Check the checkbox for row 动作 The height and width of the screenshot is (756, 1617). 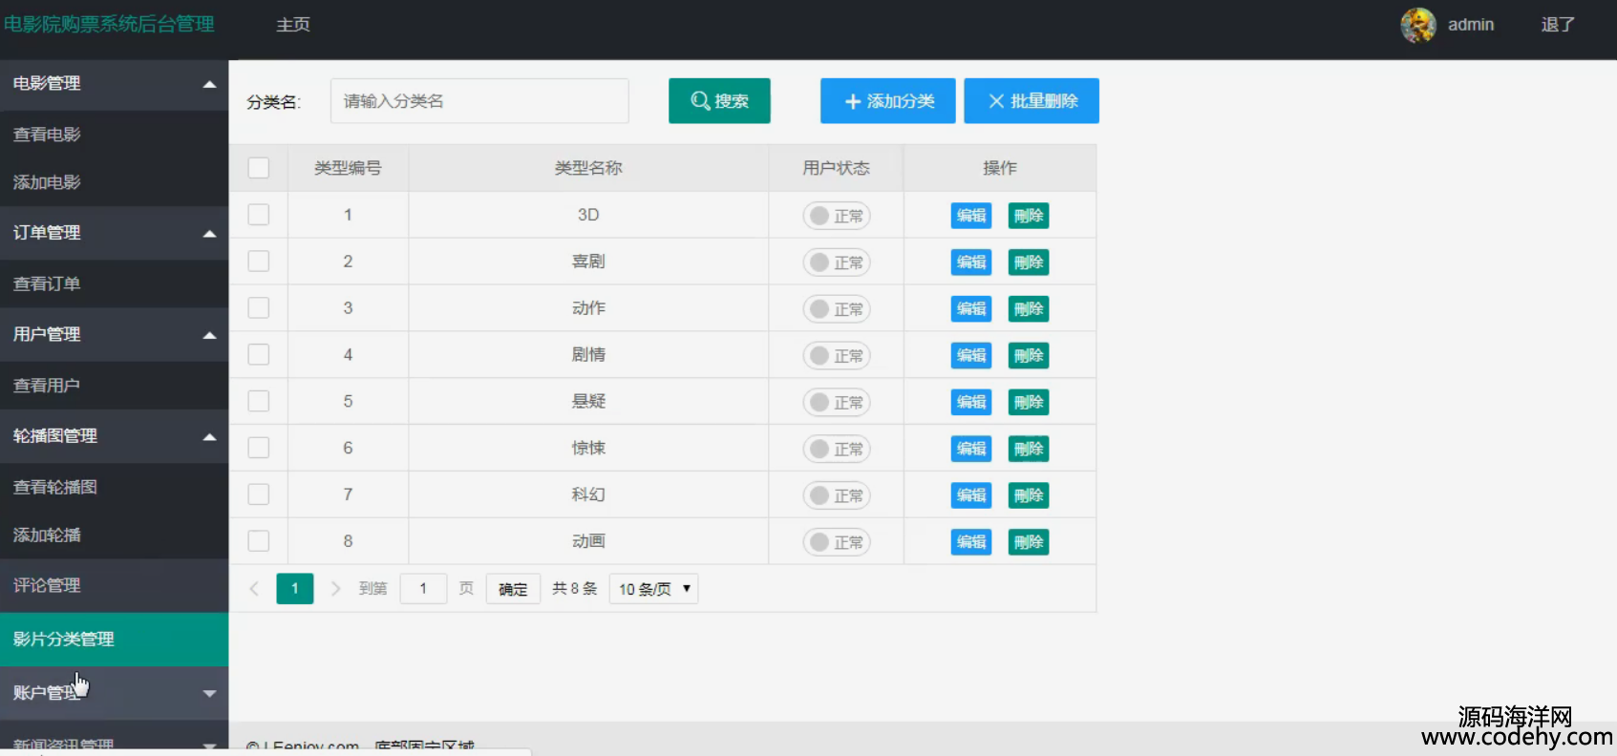(259, 308)
